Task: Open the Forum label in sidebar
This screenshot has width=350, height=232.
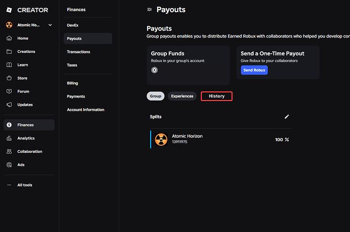Action: pyautogui.click(x=23, y=91)
